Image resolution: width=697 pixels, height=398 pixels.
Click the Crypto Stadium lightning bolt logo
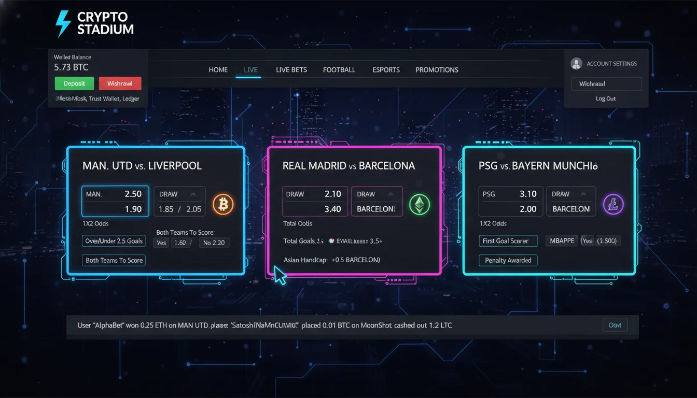63,24
